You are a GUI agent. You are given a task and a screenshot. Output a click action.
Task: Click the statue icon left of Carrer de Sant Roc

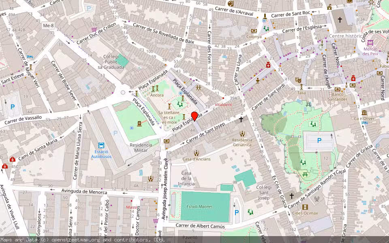coord(265,16)
